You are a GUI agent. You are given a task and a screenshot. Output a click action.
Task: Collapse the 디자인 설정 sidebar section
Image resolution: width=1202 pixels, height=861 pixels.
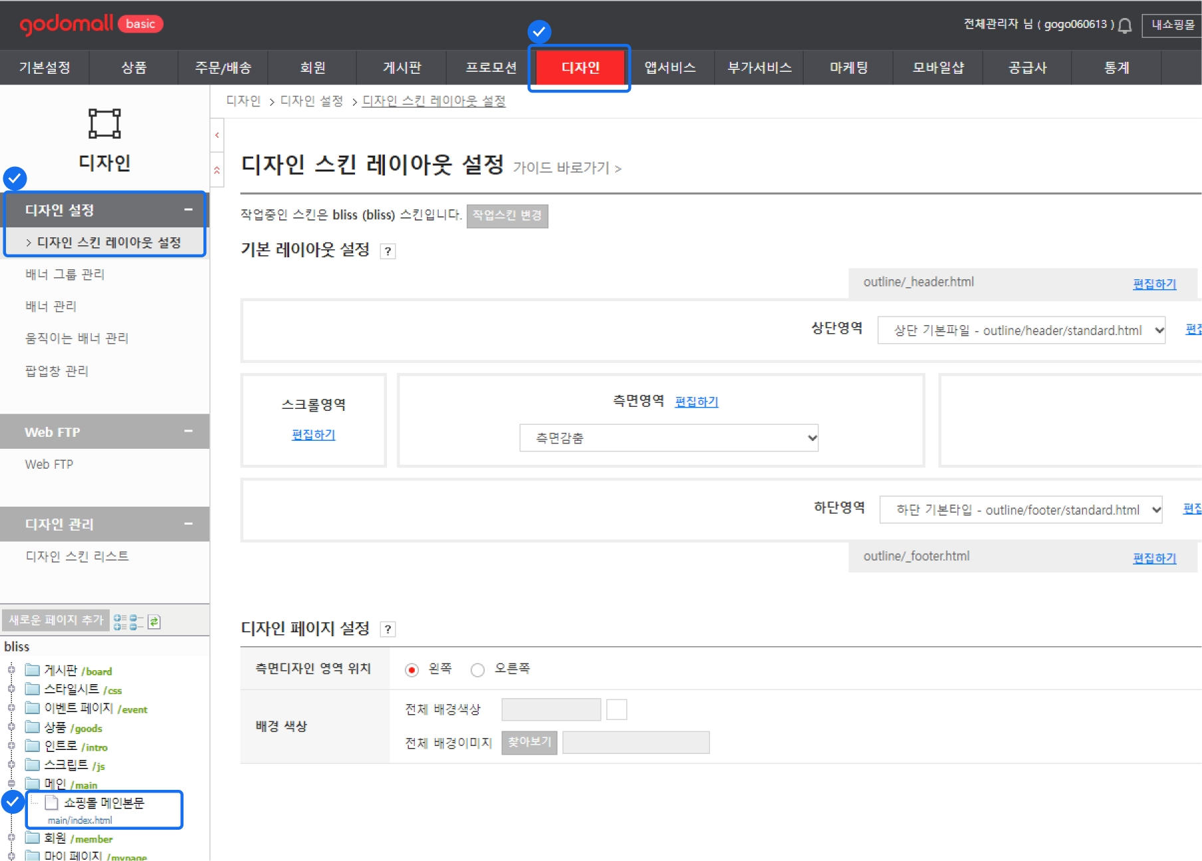188,209
